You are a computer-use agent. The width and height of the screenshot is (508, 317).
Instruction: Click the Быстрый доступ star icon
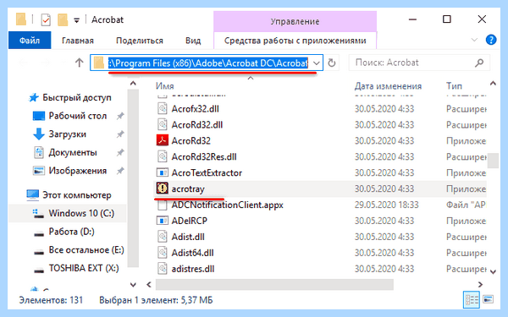pyautogui.click(x=34, y=97)
